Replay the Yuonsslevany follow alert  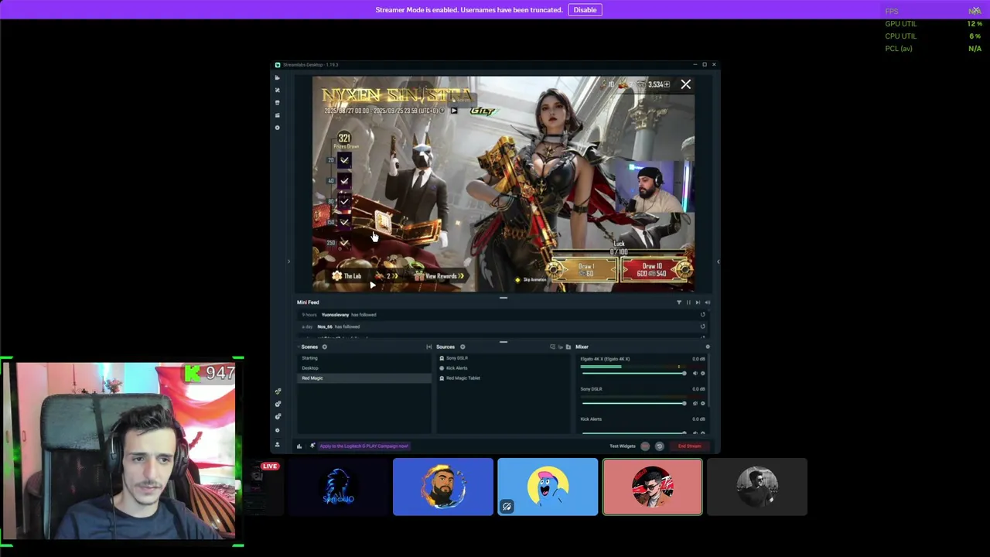[x=702, y=315]
